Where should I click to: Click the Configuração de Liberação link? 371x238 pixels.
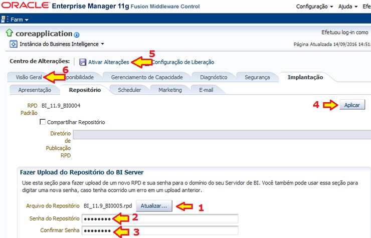[183, 62]
